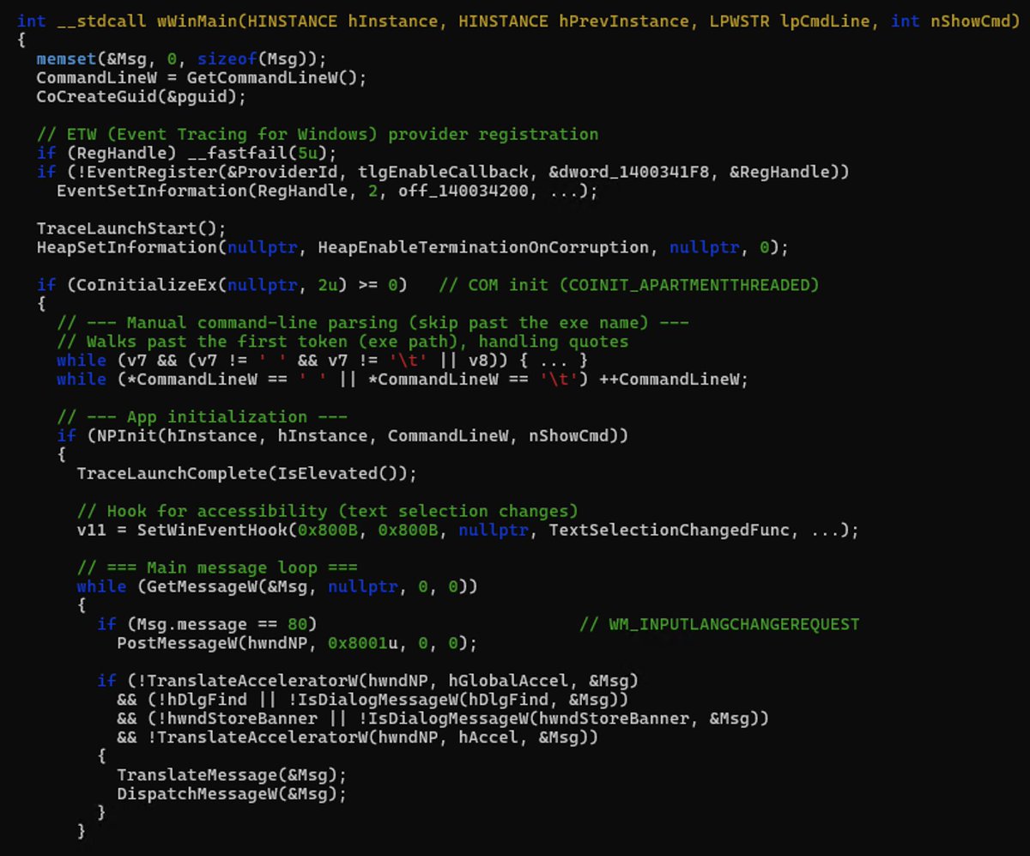
Task: Click the EventSetInformation line
Action: [x=327, y=191]
